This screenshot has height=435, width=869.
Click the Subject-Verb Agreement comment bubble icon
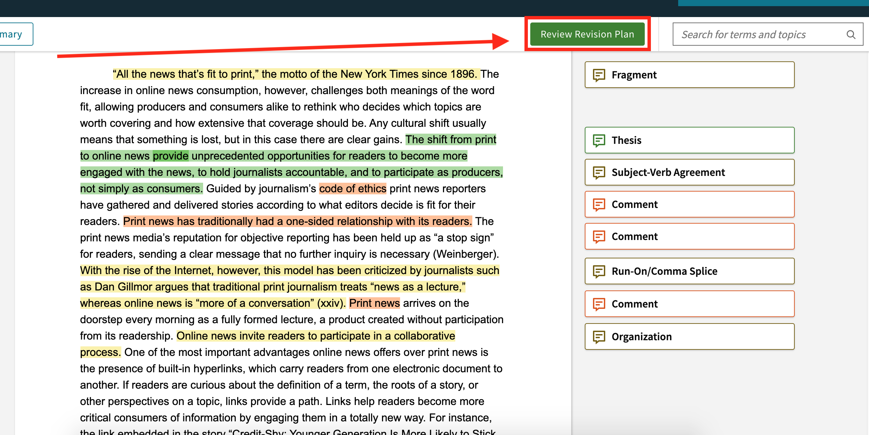coord(598,172)
